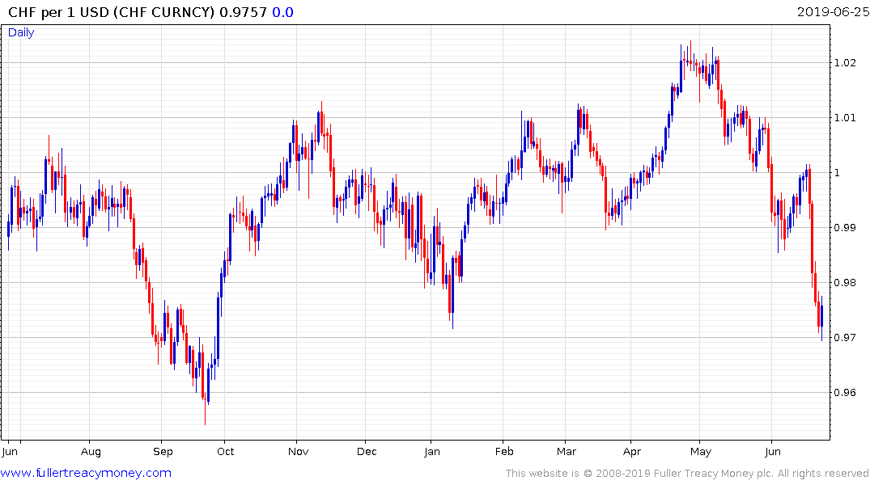870x485 pixels.
Task: Click the current price value 0.9757
Action: coord(243,12)
